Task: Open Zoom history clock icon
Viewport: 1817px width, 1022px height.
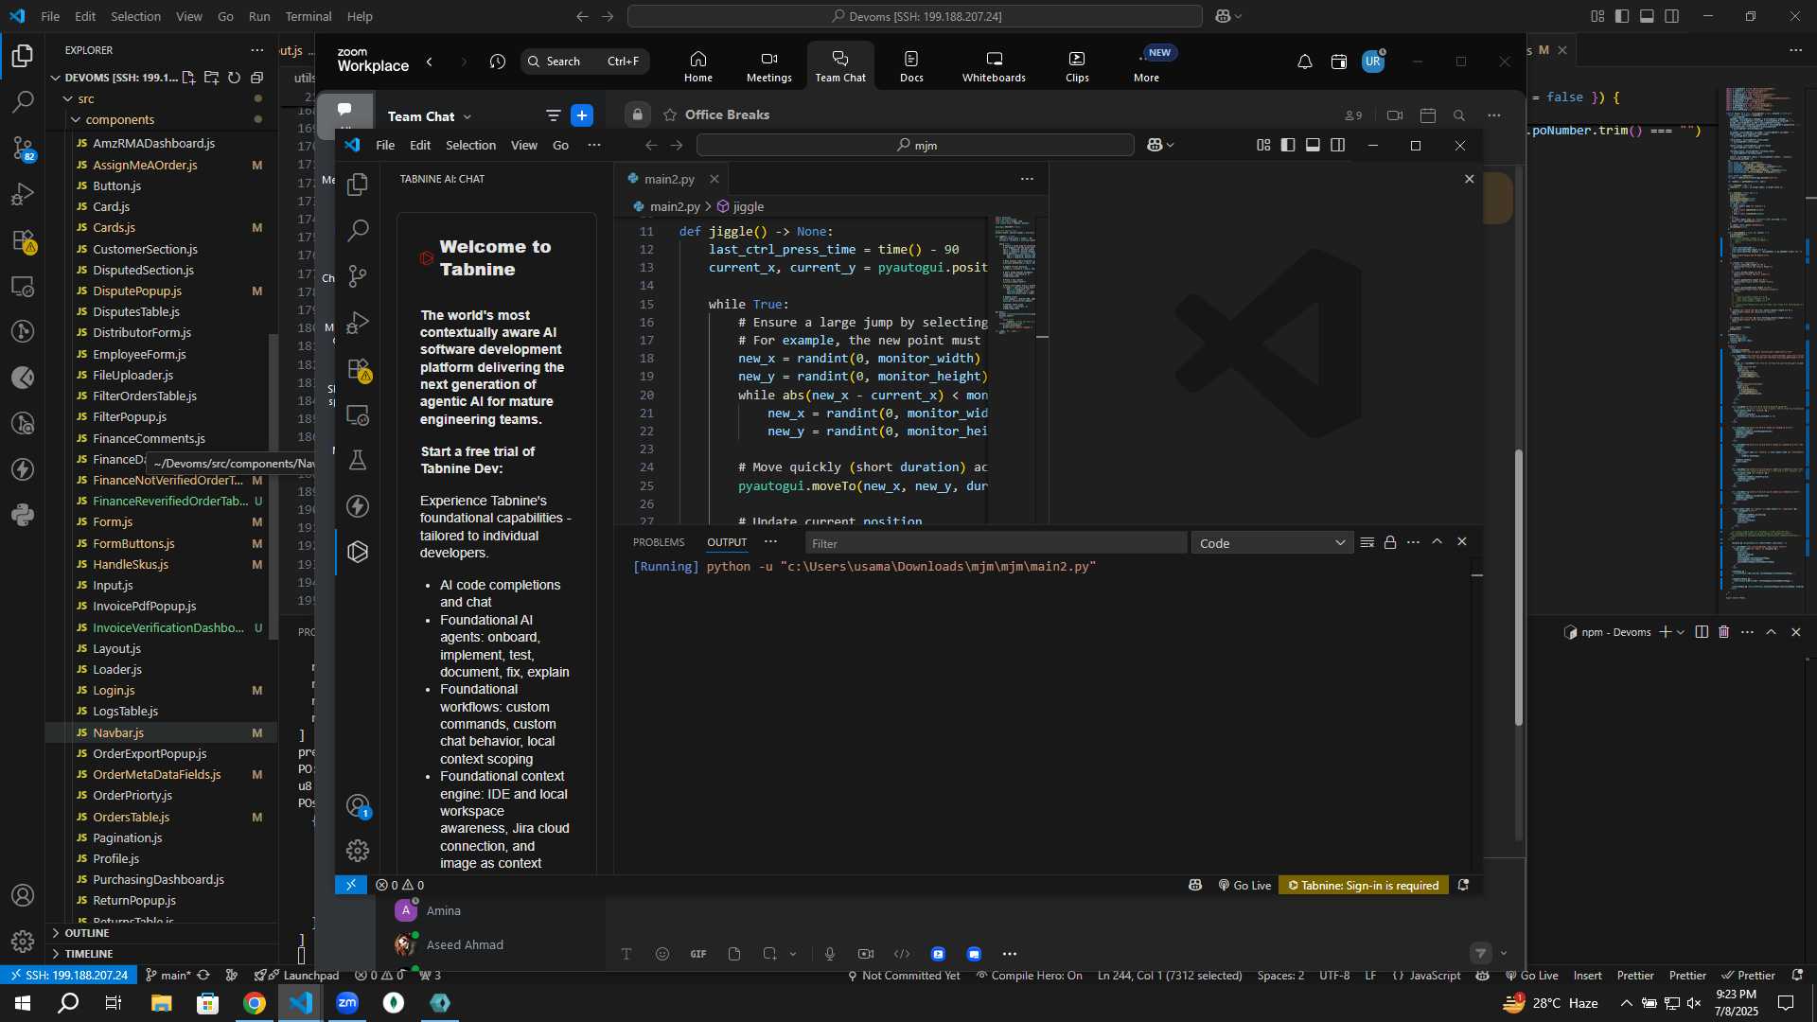Action: pyautogui.click(x=498, y=62)
